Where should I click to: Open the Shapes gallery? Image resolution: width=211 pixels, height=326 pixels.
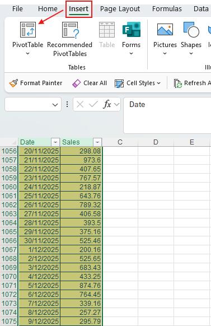pyautogui.click(x=191, y=39)
